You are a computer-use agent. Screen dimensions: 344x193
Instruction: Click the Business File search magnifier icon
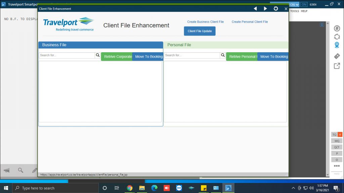[x=98, y=55]
